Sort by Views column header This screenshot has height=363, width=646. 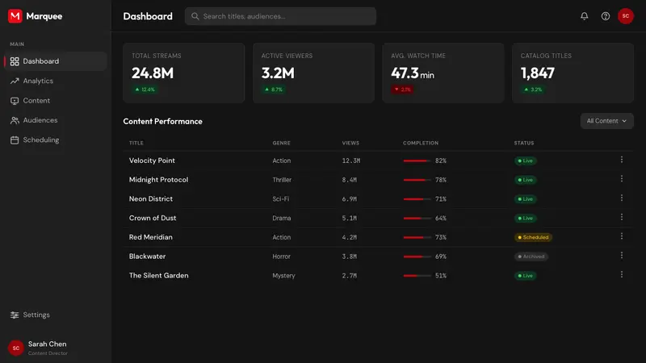click(x=350, y=143)
